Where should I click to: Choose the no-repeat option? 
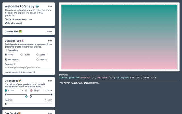click(x=6, y=60)
